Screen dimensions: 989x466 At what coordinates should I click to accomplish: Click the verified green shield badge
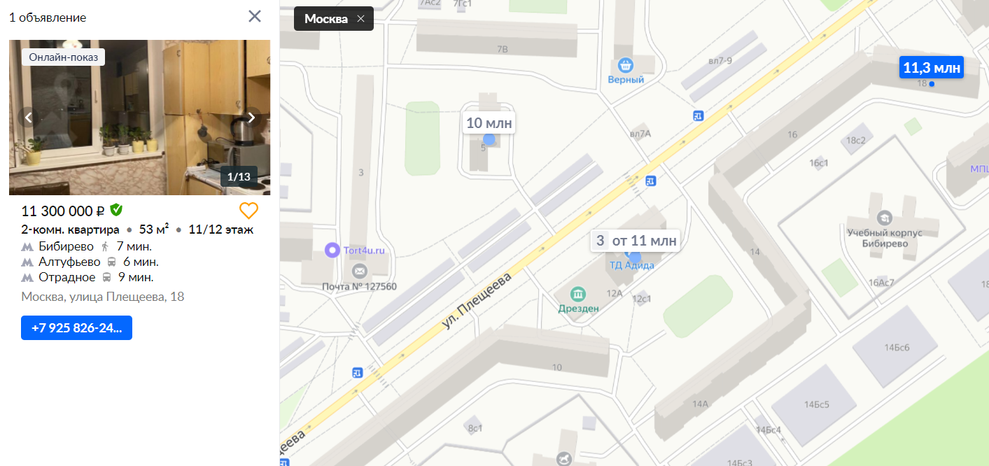[116, 210]
